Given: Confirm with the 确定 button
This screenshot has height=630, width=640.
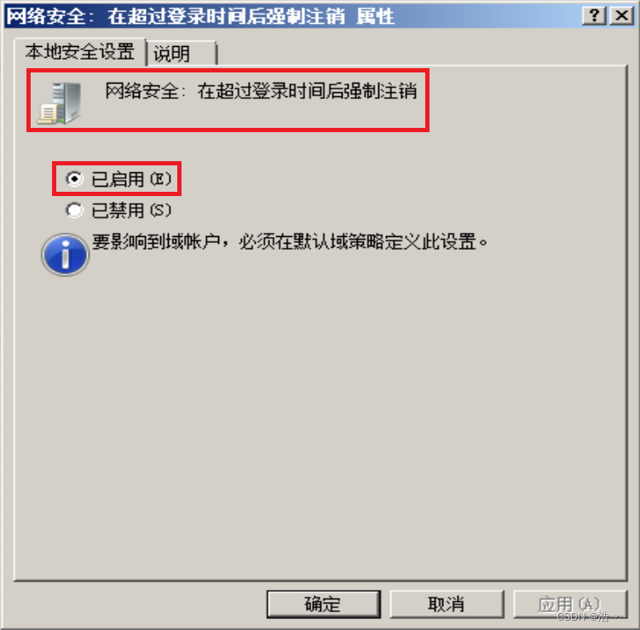Looking at the screenshot, I should (x=324, y=604).
